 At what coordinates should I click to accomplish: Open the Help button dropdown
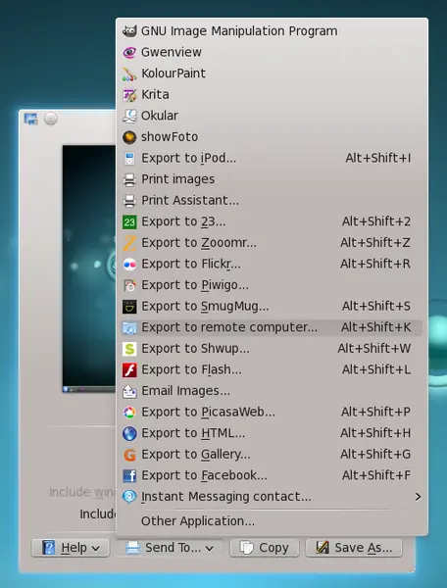click(71, 548)
